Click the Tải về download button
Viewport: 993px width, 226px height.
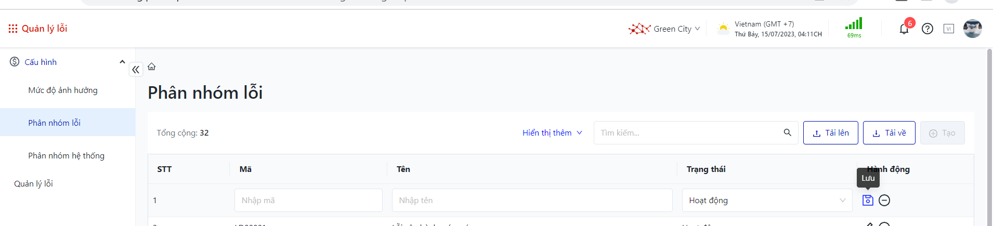pos(889,133)
